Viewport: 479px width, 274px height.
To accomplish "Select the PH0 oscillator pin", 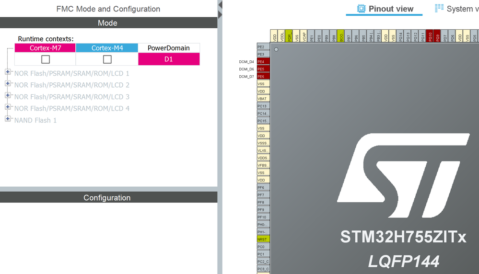I will point(263,224).
